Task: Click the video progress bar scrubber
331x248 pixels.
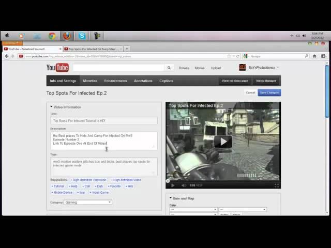Action: click(x=168, y=181)
